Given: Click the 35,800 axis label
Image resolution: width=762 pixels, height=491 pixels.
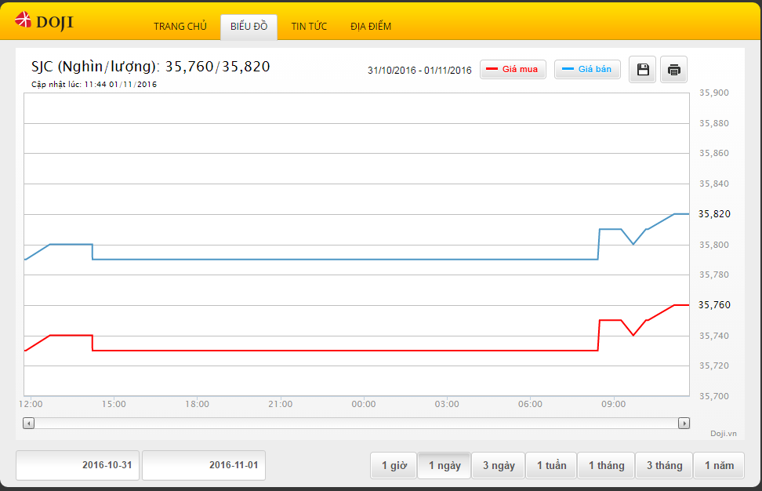Looking at the screenshot, I should 714,245.
